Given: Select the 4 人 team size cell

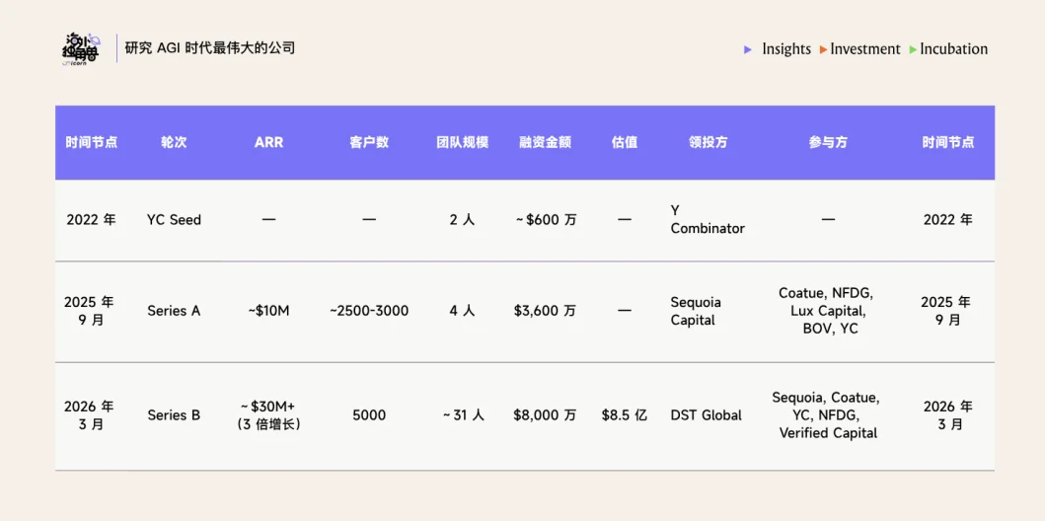Looking at the screenshot, I should pos(463,311).
